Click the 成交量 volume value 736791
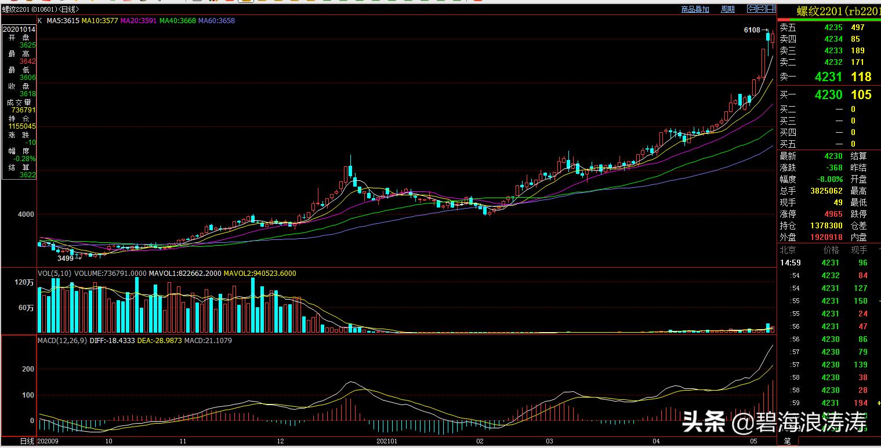Viewport: 881px width, 448px height. (x=24, y=110)
